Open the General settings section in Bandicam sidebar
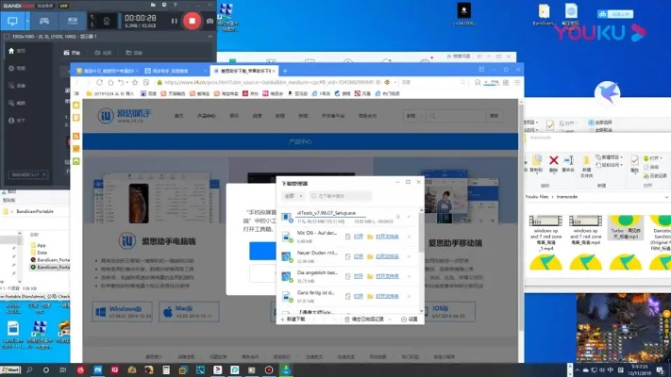This screenshot has width=671, height=377. pyautogui.click(x=17, y=68)
